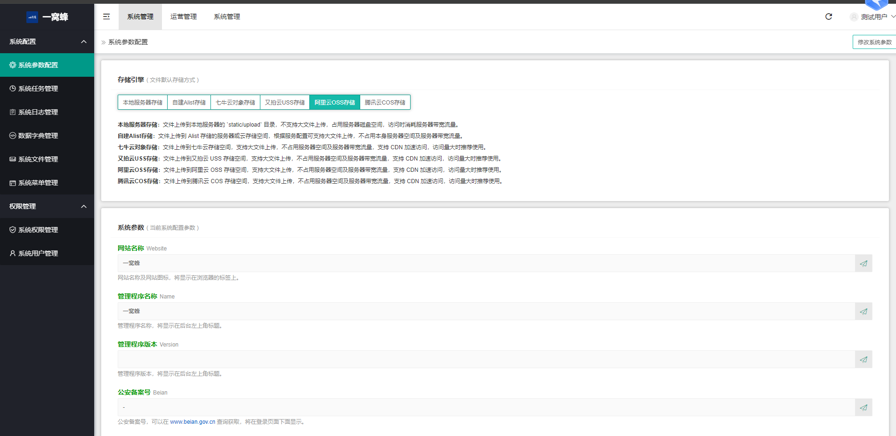Select 七牛云对象存储 storage engine
Image resolution: width=896 pixels, height=436 pixels.
point(235,102)
